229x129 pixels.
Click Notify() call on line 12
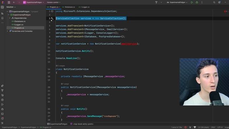click(x=86, y=51)
